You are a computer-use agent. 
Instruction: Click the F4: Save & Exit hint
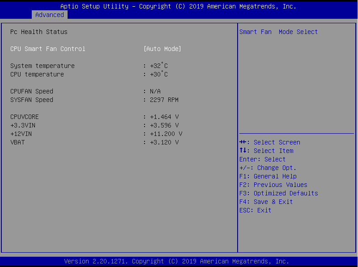266,202
